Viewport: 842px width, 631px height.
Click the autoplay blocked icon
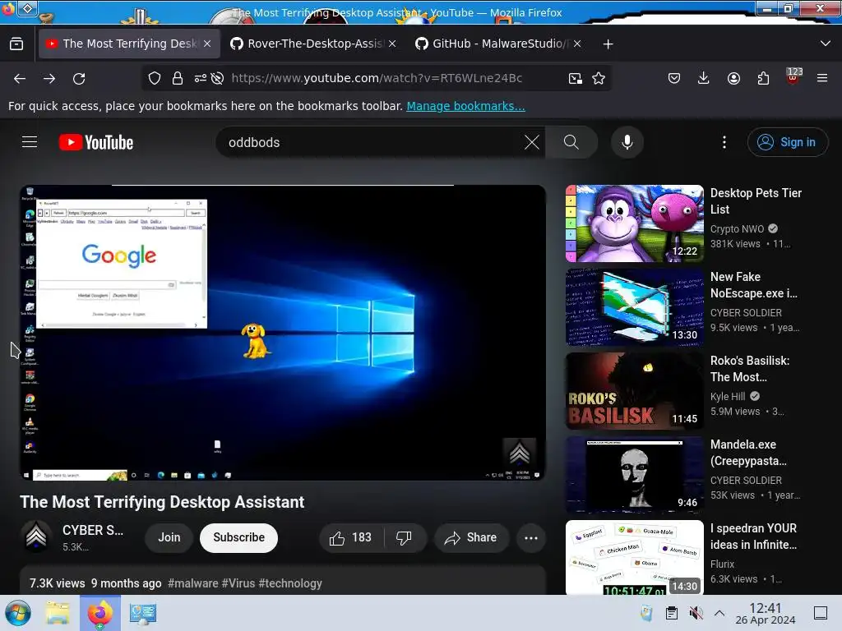(x=217, y=78)
